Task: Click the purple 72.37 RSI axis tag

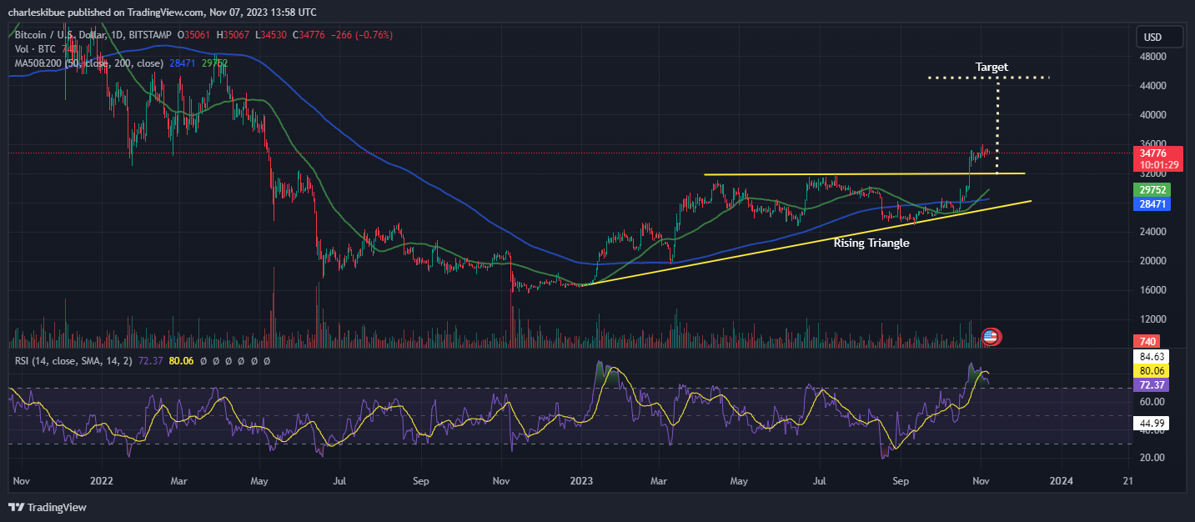Action: 1153,384
